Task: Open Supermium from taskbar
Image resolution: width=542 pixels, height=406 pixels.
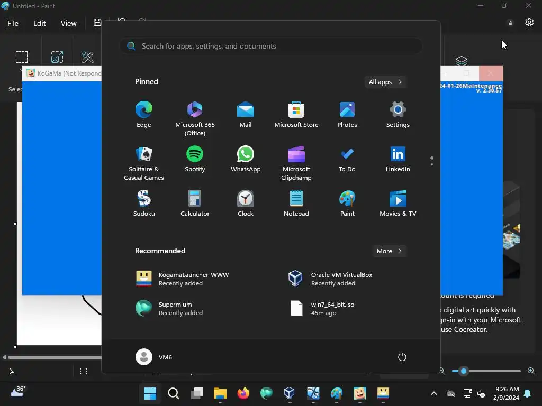Action: [267, 393]
